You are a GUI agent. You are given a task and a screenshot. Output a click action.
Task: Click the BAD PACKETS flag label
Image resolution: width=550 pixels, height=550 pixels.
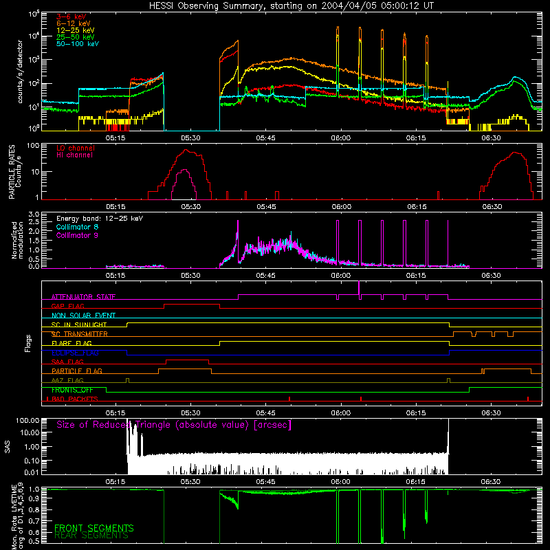coord(75,399)
